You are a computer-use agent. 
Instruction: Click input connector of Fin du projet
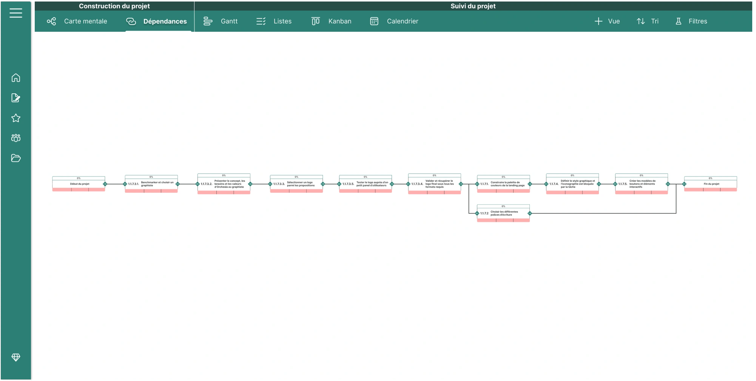684,184
